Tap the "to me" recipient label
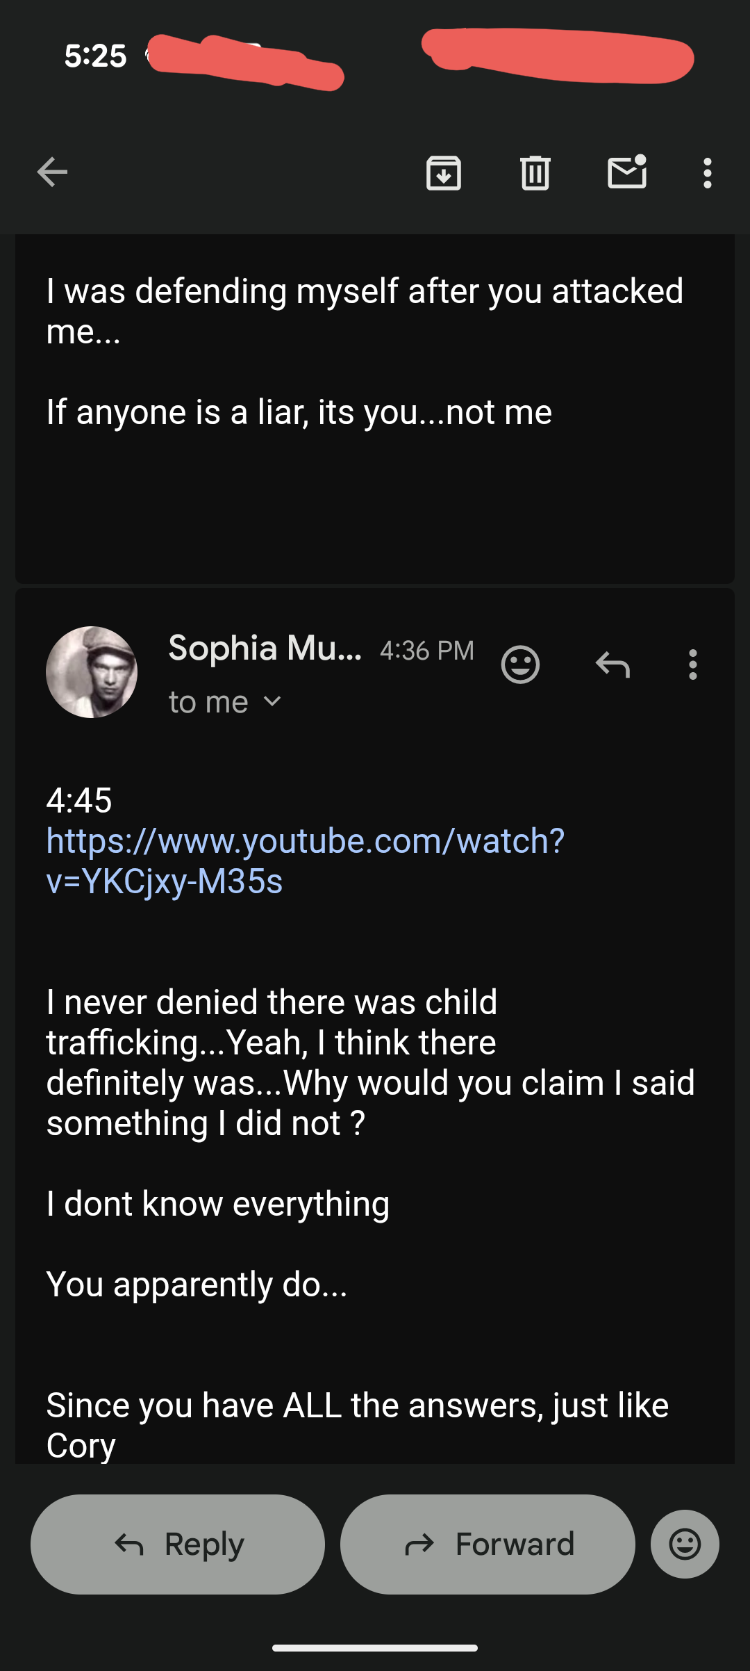 click(208, 702)
